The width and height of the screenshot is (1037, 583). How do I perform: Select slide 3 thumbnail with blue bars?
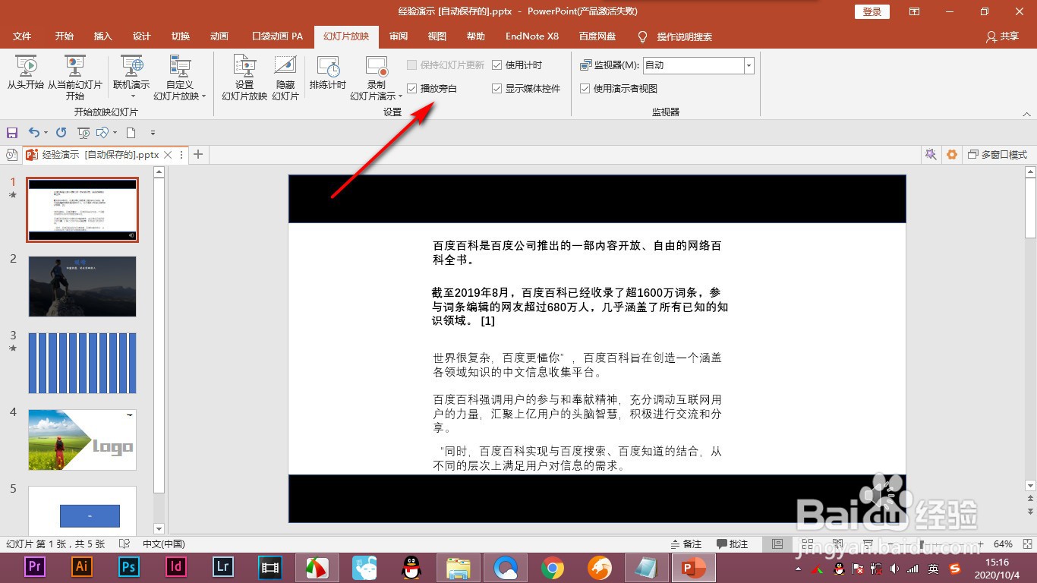(83, 363)
